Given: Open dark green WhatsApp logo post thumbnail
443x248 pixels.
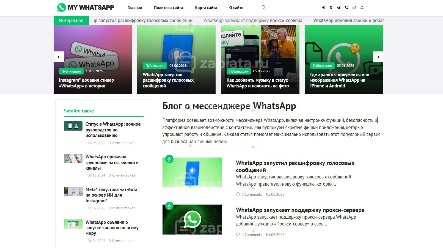Looking at the screenshot, I should point(192,219).
